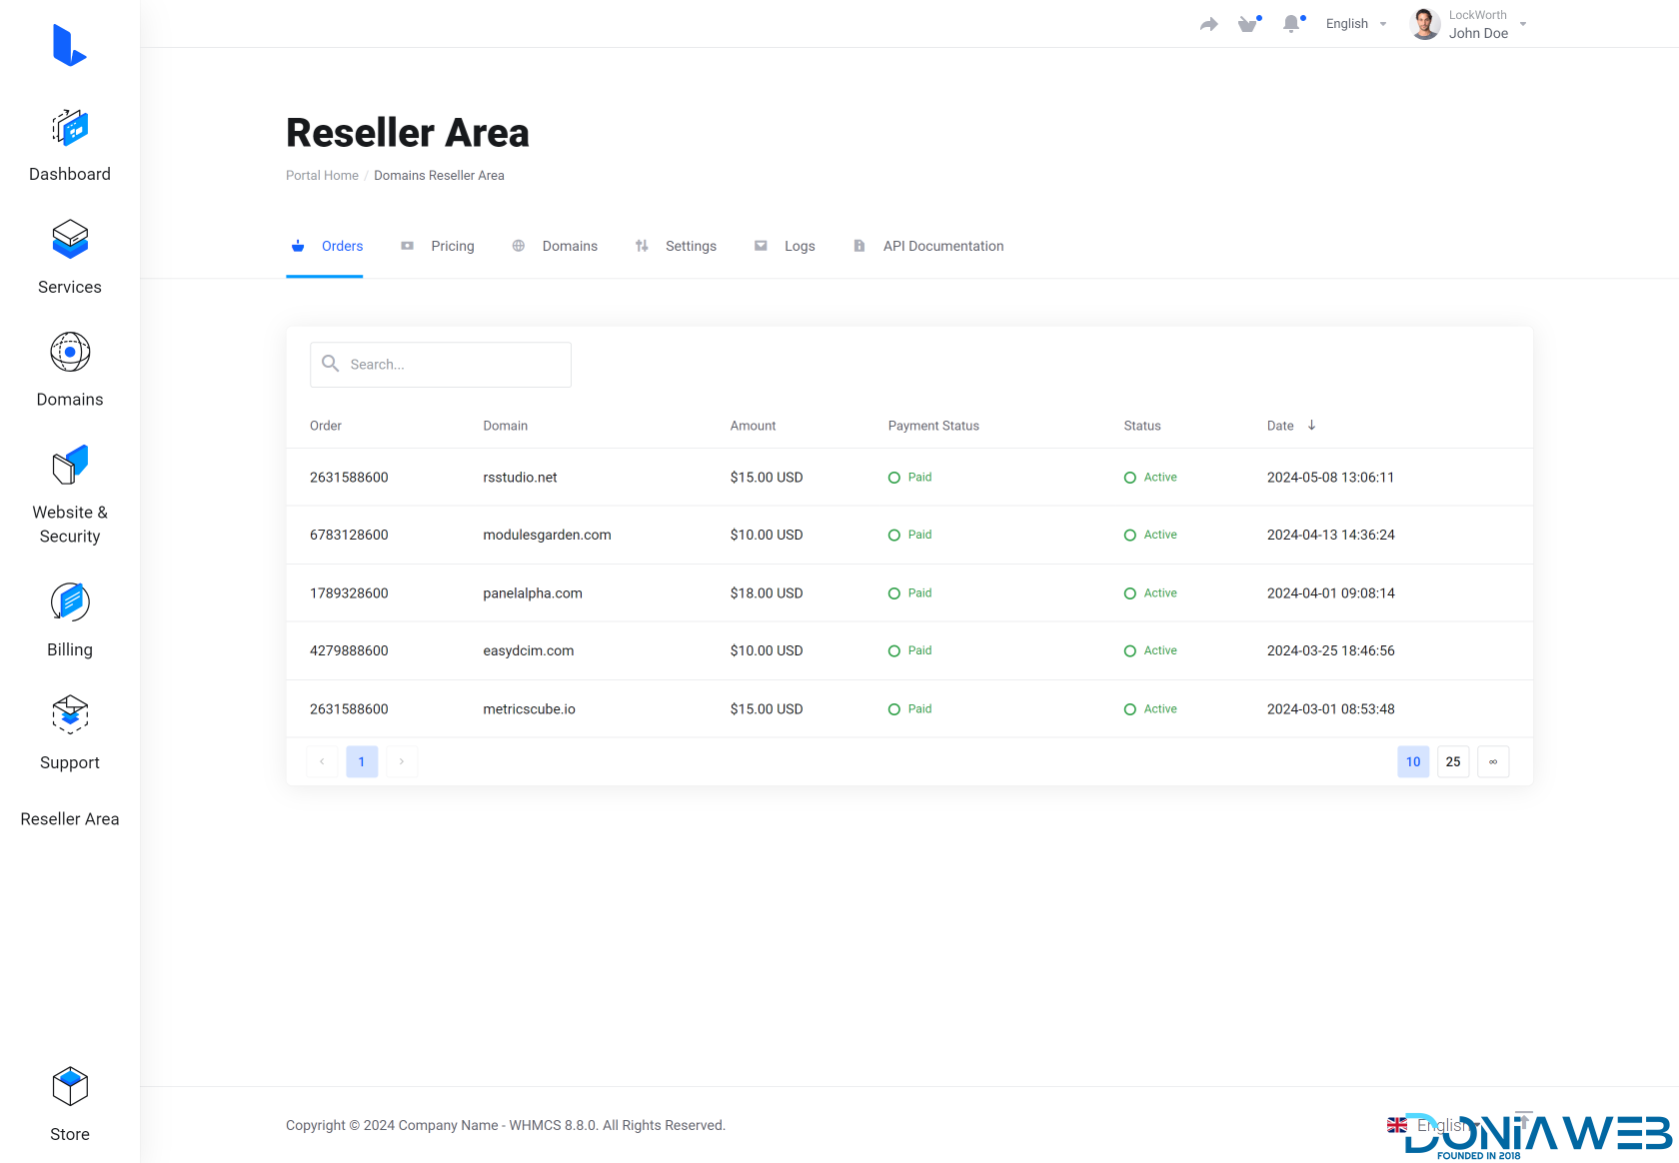Sort by Payment Status column header

click(933, 426)
